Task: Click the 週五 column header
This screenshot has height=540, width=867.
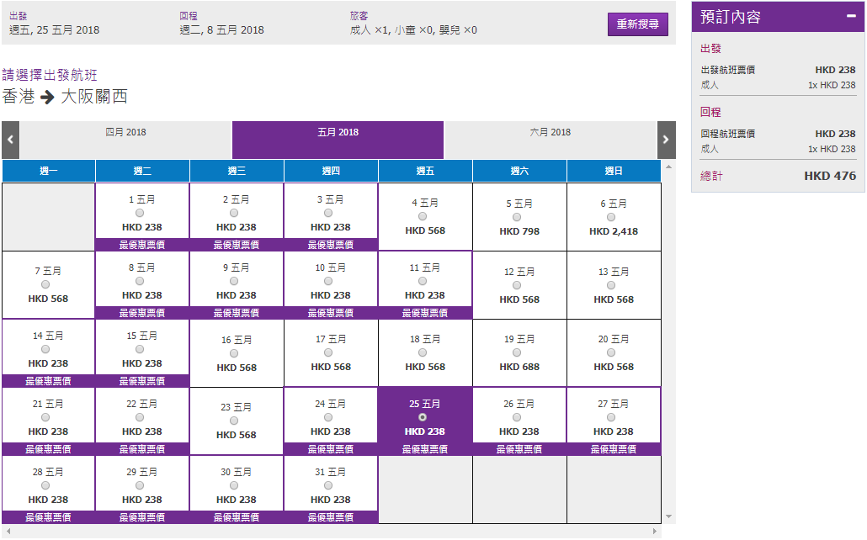Action: (425, 171)
